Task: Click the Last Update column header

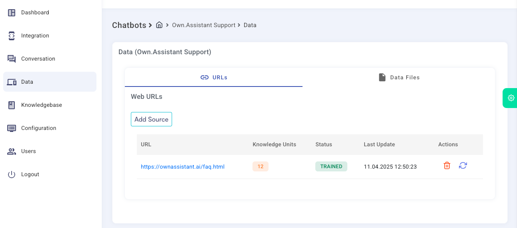Action: point(379,144)
